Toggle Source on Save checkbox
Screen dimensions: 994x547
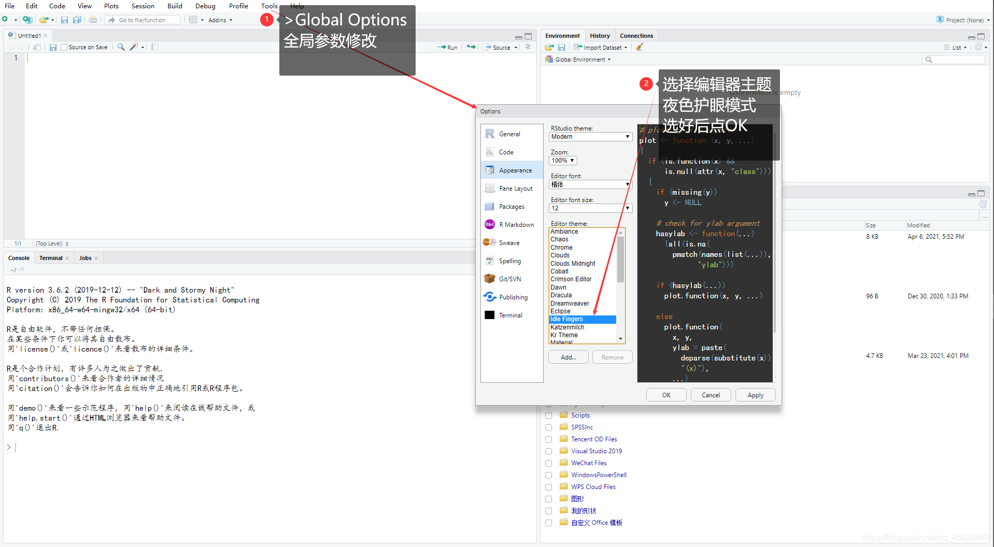click(x=64, y=47)
